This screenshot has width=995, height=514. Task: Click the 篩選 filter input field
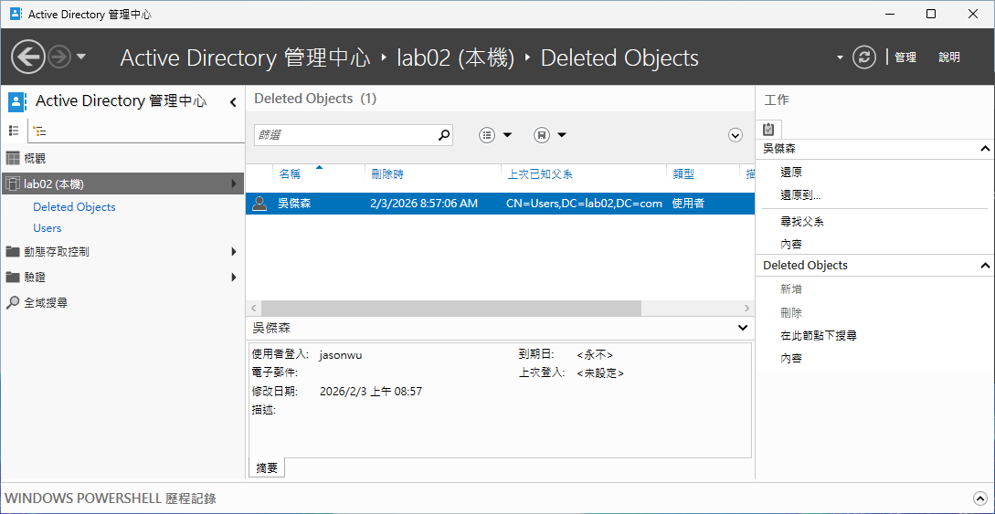coord(346,134)
